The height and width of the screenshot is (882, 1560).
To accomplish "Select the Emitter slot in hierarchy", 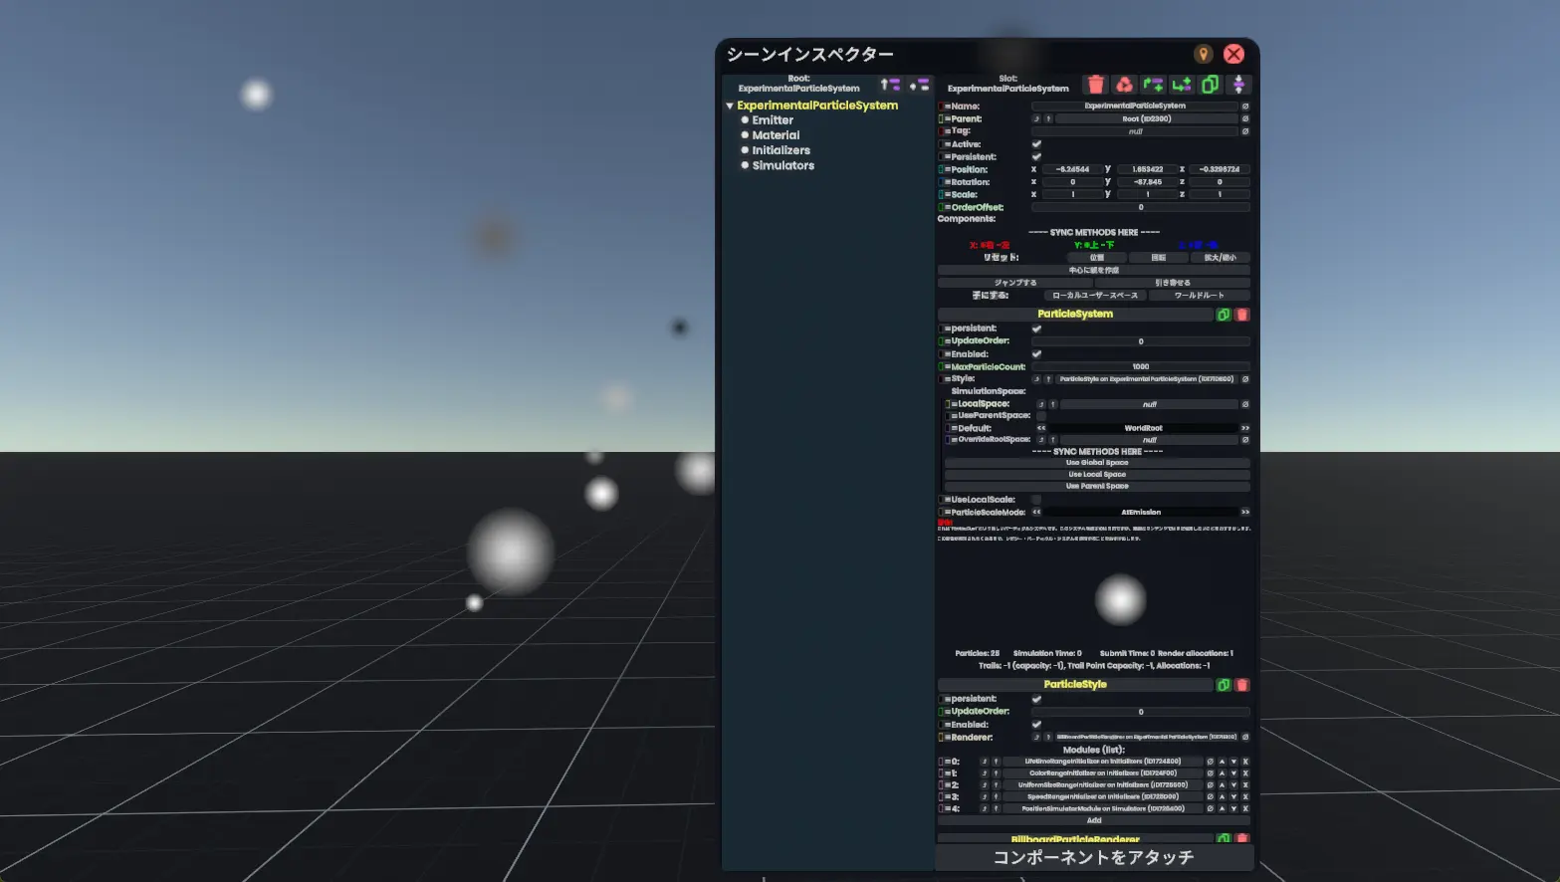I will click(x=773, y=120).
